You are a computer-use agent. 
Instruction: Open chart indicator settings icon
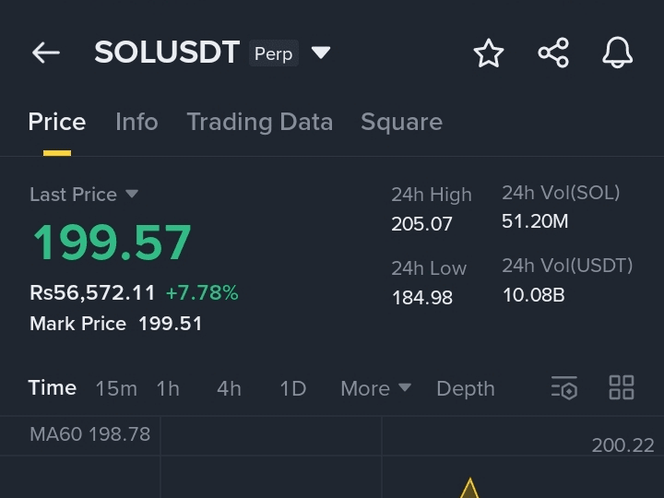click(564, 388)
